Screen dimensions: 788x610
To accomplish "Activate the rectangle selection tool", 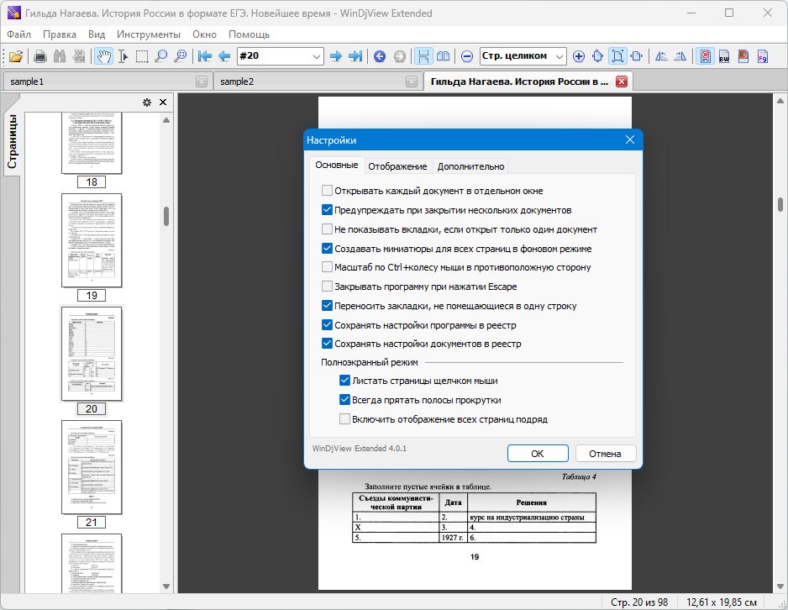I will [x=142, y=56].
